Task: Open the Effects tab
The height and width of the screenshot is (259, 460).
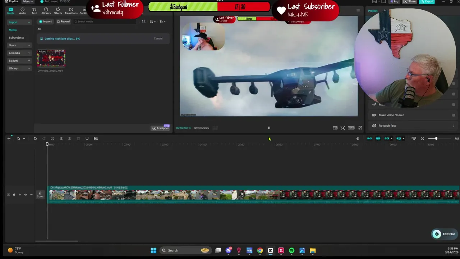Action: [x=58, y=11]
